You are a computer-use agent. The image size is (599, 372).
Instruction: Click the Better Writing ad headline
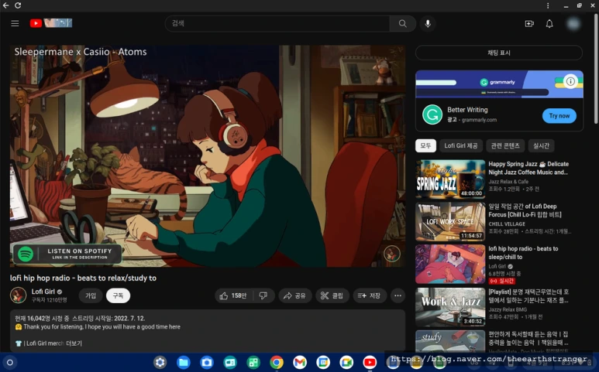coord(467,110)
